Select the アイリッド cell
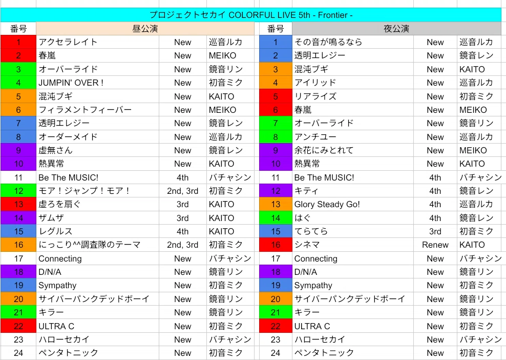 [353, 83]
